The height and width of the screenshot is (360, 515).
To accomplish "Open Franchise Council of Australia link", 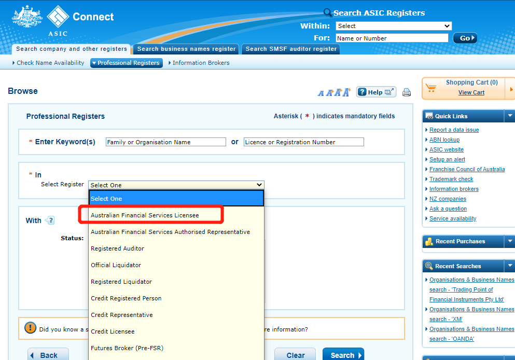I will pyautogui.click(x=467, y=169).
